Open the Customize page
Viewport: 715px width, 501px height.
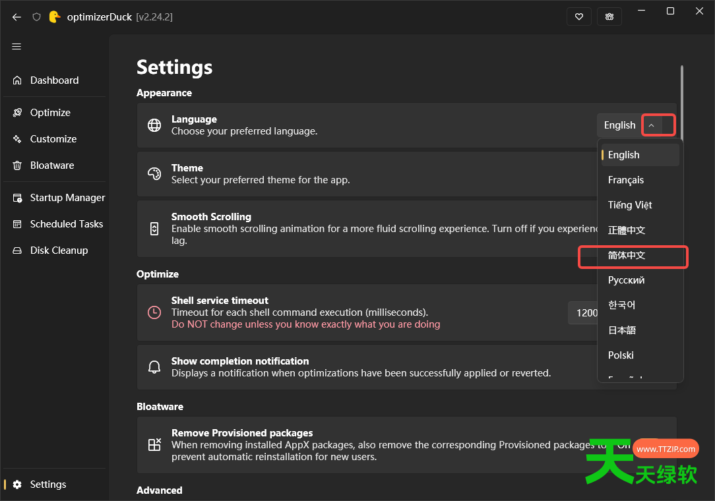[55, 139]
